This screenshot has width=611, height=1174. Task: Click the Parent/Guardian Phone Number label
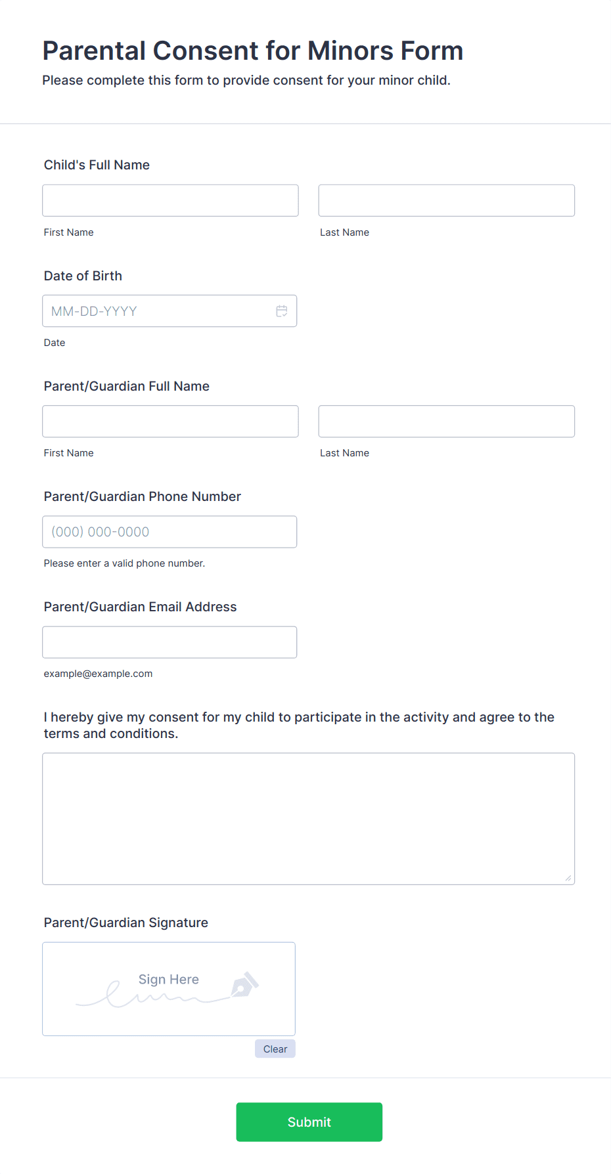coord(143,496)
